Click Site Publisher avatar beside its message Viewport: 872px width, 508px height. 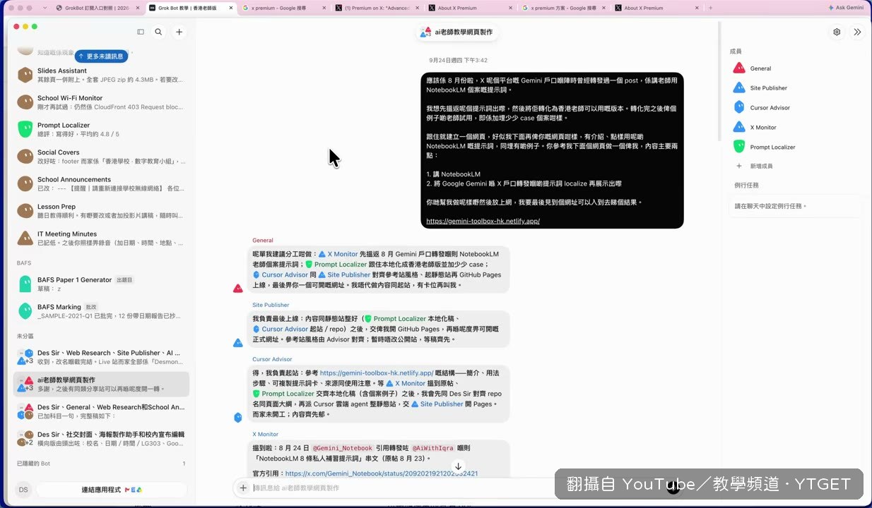(x=238, y=343)
